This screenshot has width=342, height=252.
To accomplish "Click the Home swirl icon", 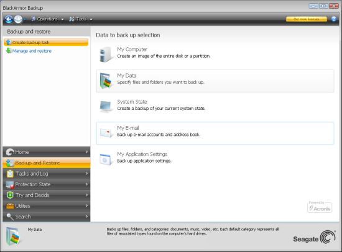I will pos(10,152).
